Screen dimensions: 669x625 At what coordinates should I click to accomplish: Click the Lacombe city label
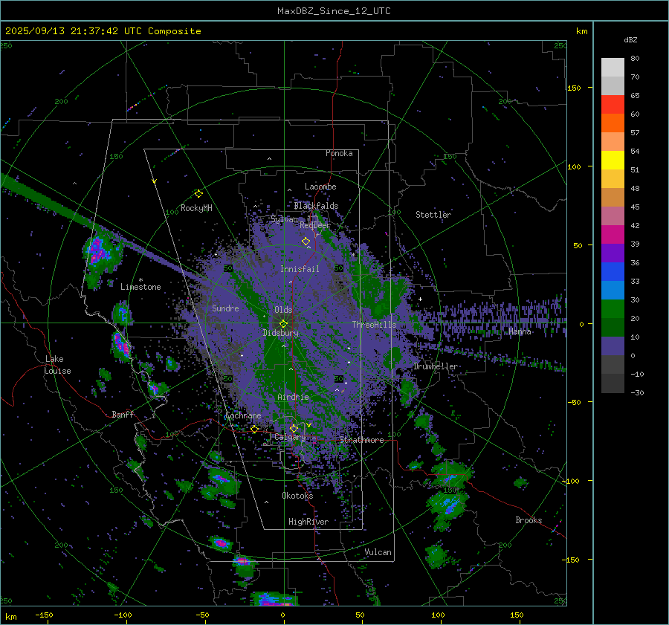coord(320,187)
